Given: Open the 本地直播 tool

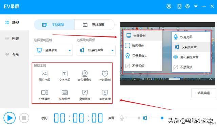Looking at the screenshot, I should click(x=105, y=95).
